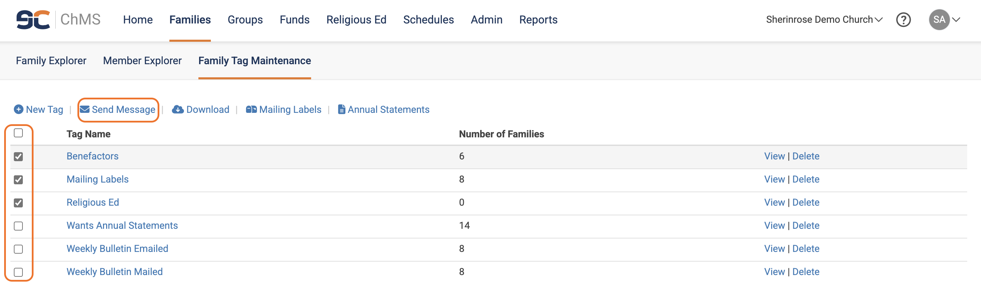
Task: Click the Send Message envelope icon
Action: pyautogui.click(x=85, y=109)
